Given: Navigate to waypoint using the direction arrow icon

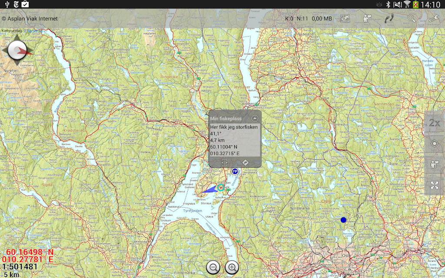Looking at the screenshot, I should pyautogui.click(x=245, y=162).
